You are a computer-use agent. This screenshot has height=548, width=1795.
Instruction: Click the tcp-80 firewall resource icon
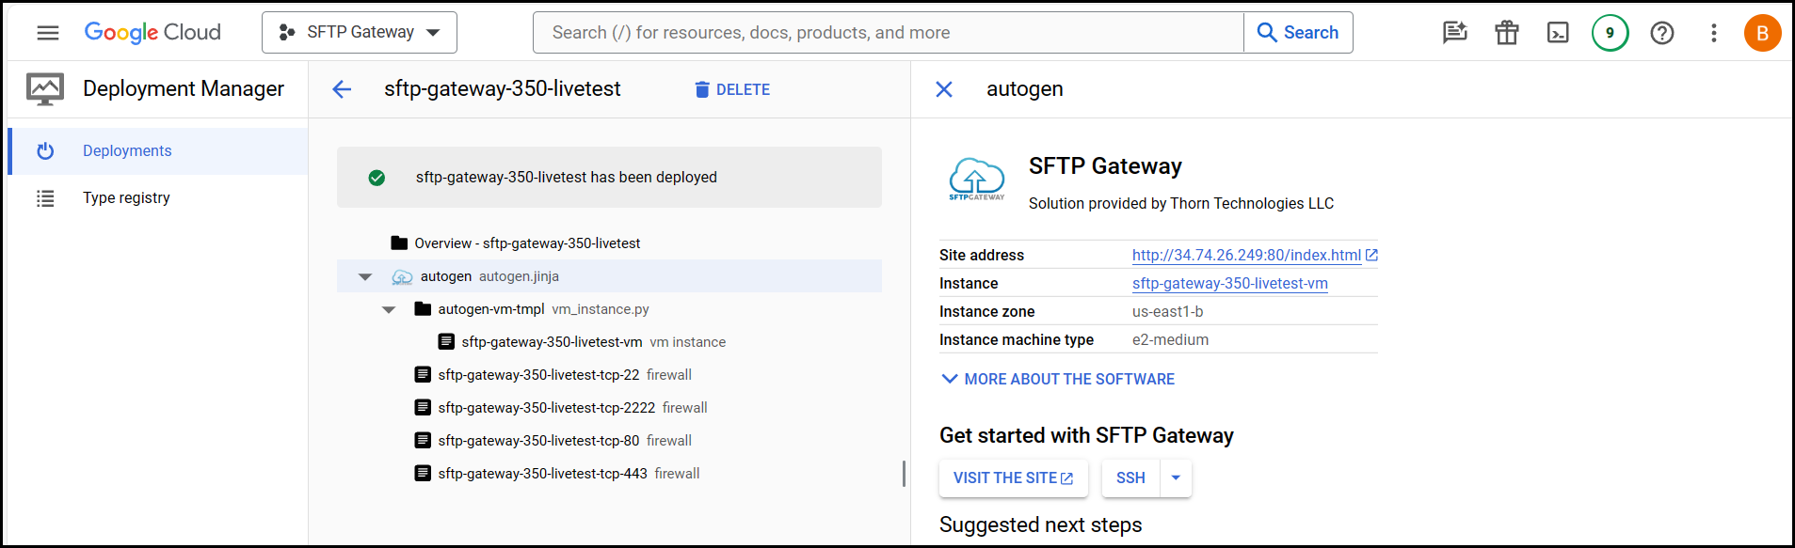[423, 441]
